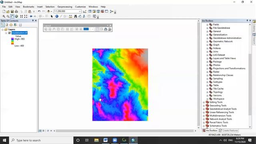The image size is (256, 144).
Task: Click the Add Data button
Action: point(48,12)
